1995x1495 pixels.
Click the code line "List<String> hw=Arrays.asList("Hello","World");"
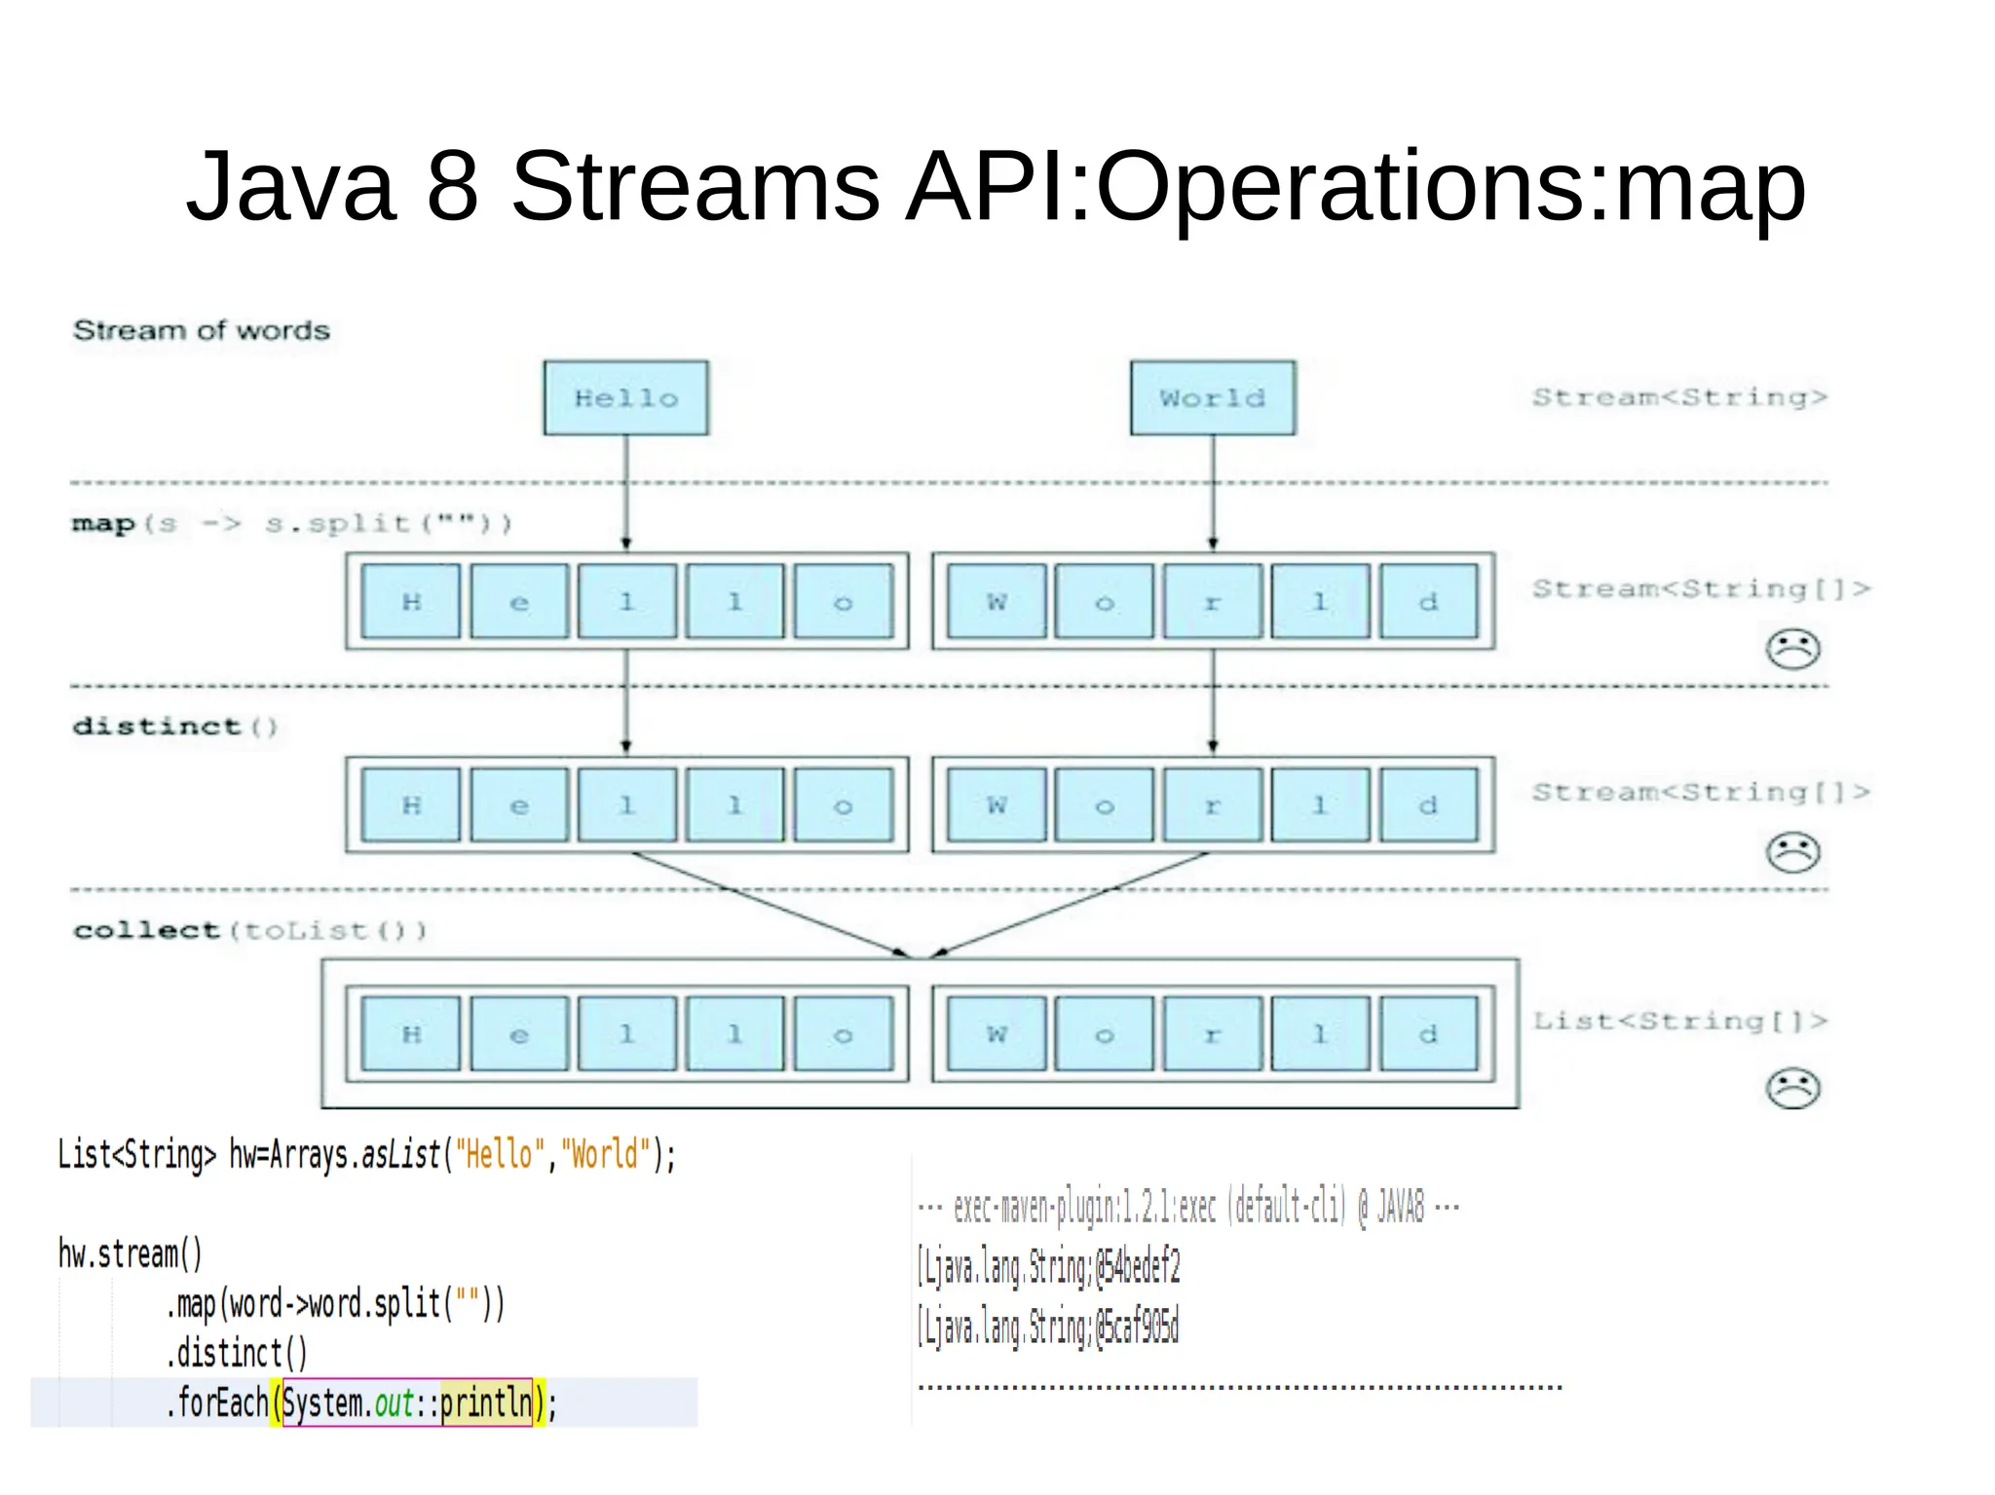click(366, 1155)
